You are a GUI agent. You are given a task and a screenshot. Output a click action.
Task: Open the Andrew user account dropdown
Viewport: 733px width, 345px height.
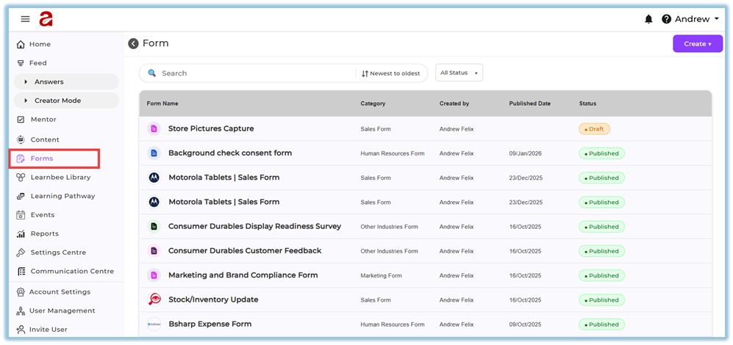click(x=696, y=19)
